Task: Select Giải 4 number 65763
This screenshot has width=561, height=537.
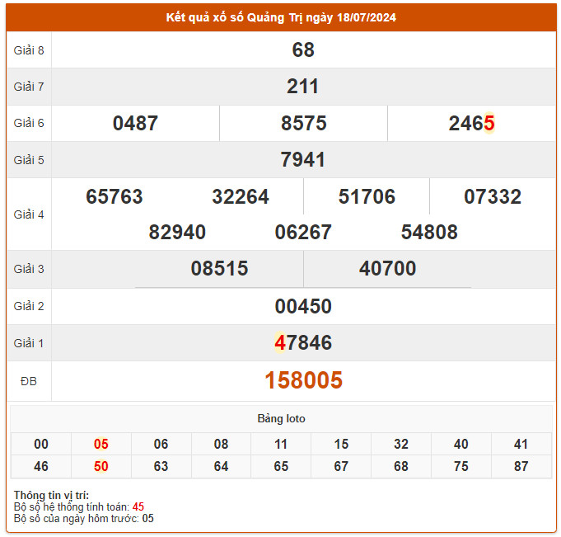Action: [115, 197]
